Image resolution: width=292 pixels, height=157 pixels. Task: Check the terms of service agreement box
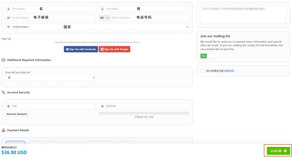point(202,71)
